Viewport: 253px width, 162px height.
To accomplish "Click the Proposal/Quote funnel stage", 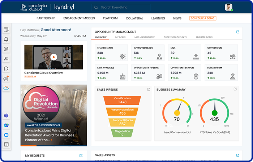I will 122,122.
